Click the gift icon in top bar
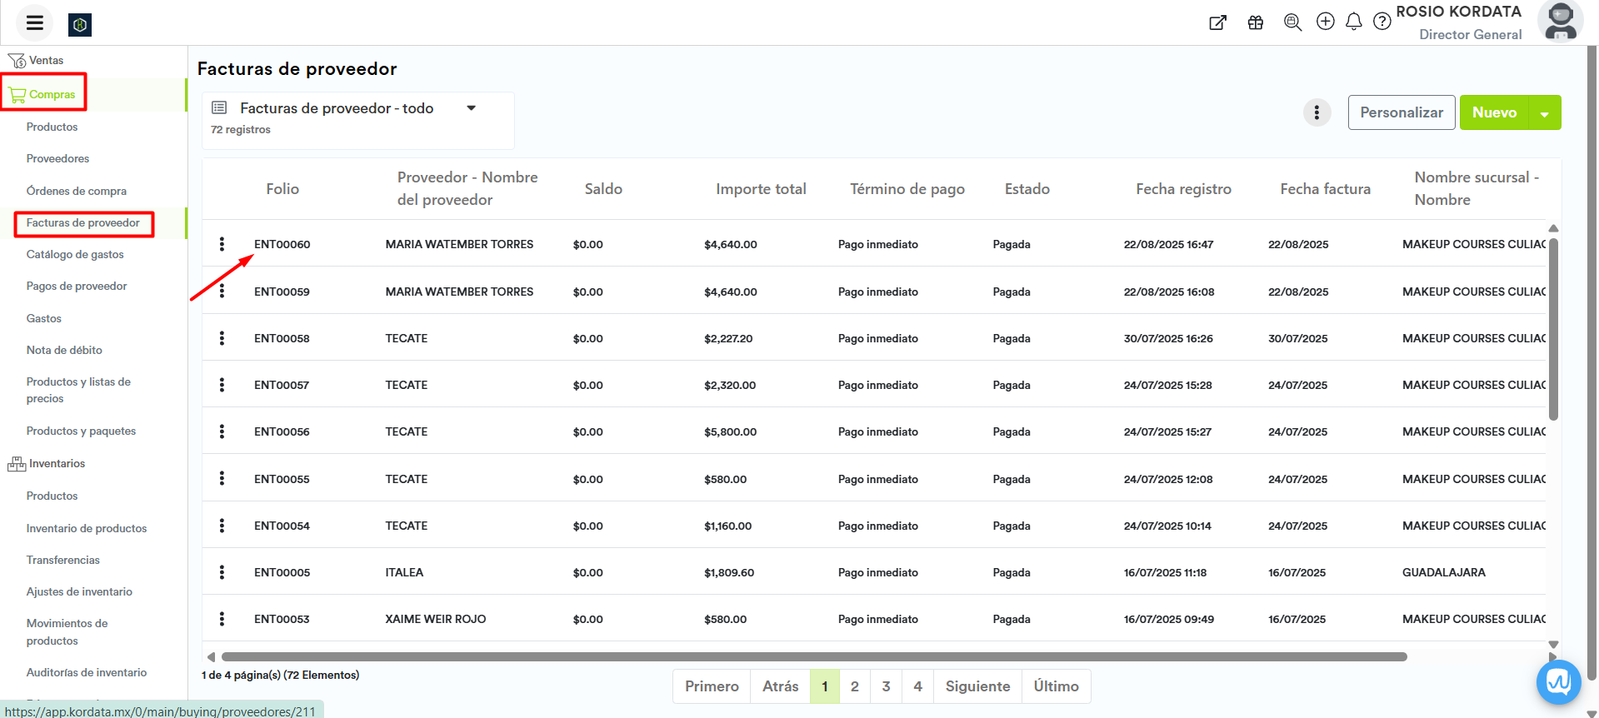Screen dimensions: 1599x718 [x=1256, y=22]
